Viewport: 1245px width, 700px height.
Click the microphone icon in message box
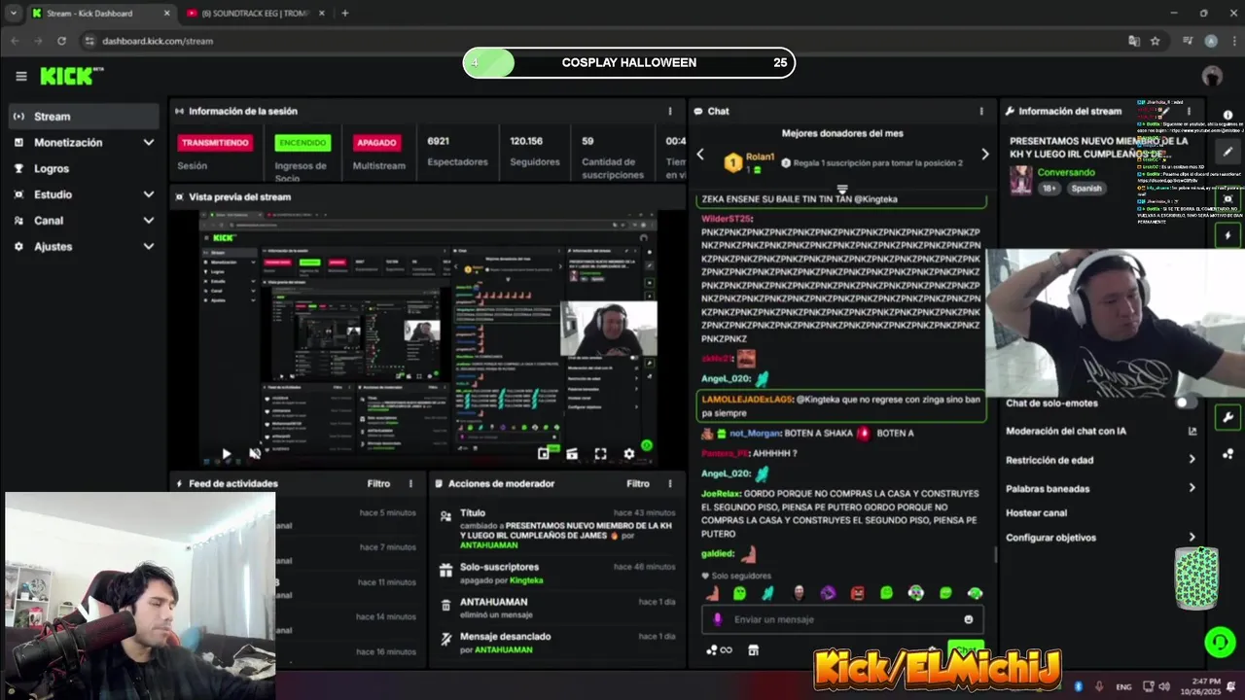point(718,619)
